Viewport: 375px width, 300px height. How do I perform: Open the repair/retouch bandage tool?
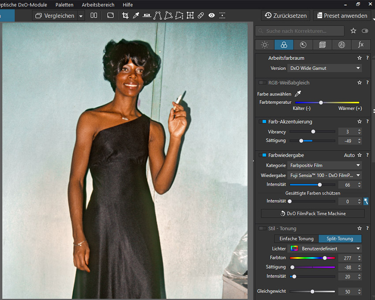coord(201,15)
